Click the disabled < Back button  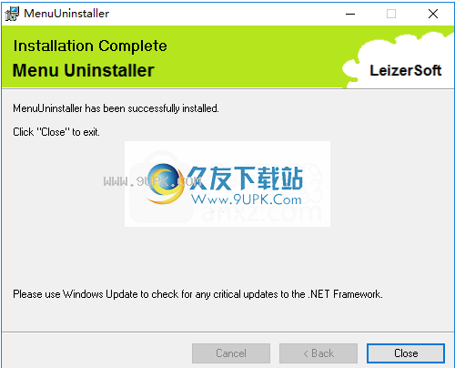tap(318, 353)
